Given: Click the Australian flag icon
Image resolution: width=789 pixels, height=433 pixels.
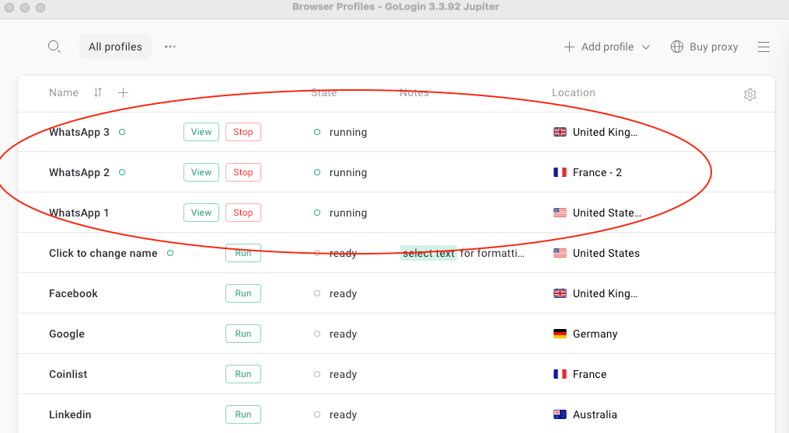Looking at the screenshot, I should (x=560, y=414).
